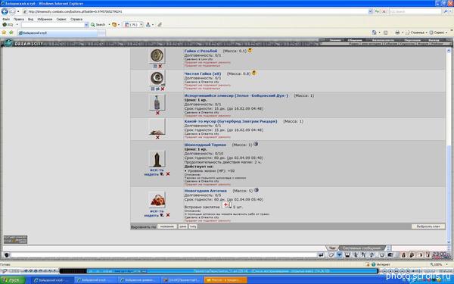
Task: Click the Windows пуск Start button
Action: tap(14, 280)
